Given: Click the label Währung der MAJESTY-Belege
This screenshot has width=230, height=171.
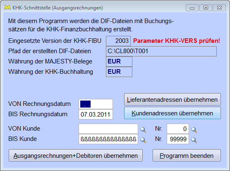Looking at the screenshot, I should tap(50, 61).
